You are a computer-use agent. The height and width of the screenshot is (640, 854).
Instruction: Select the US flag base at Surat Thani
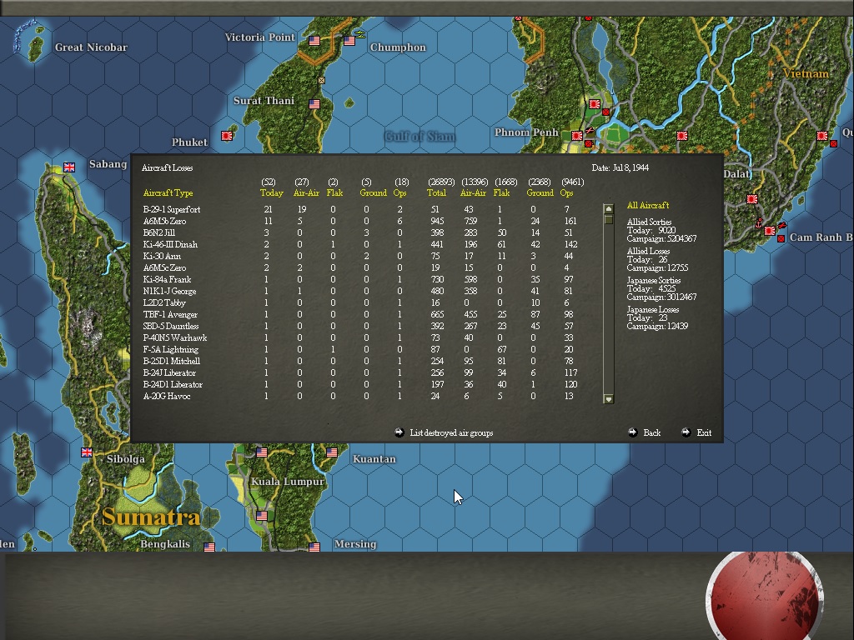(x=314, y=104)
